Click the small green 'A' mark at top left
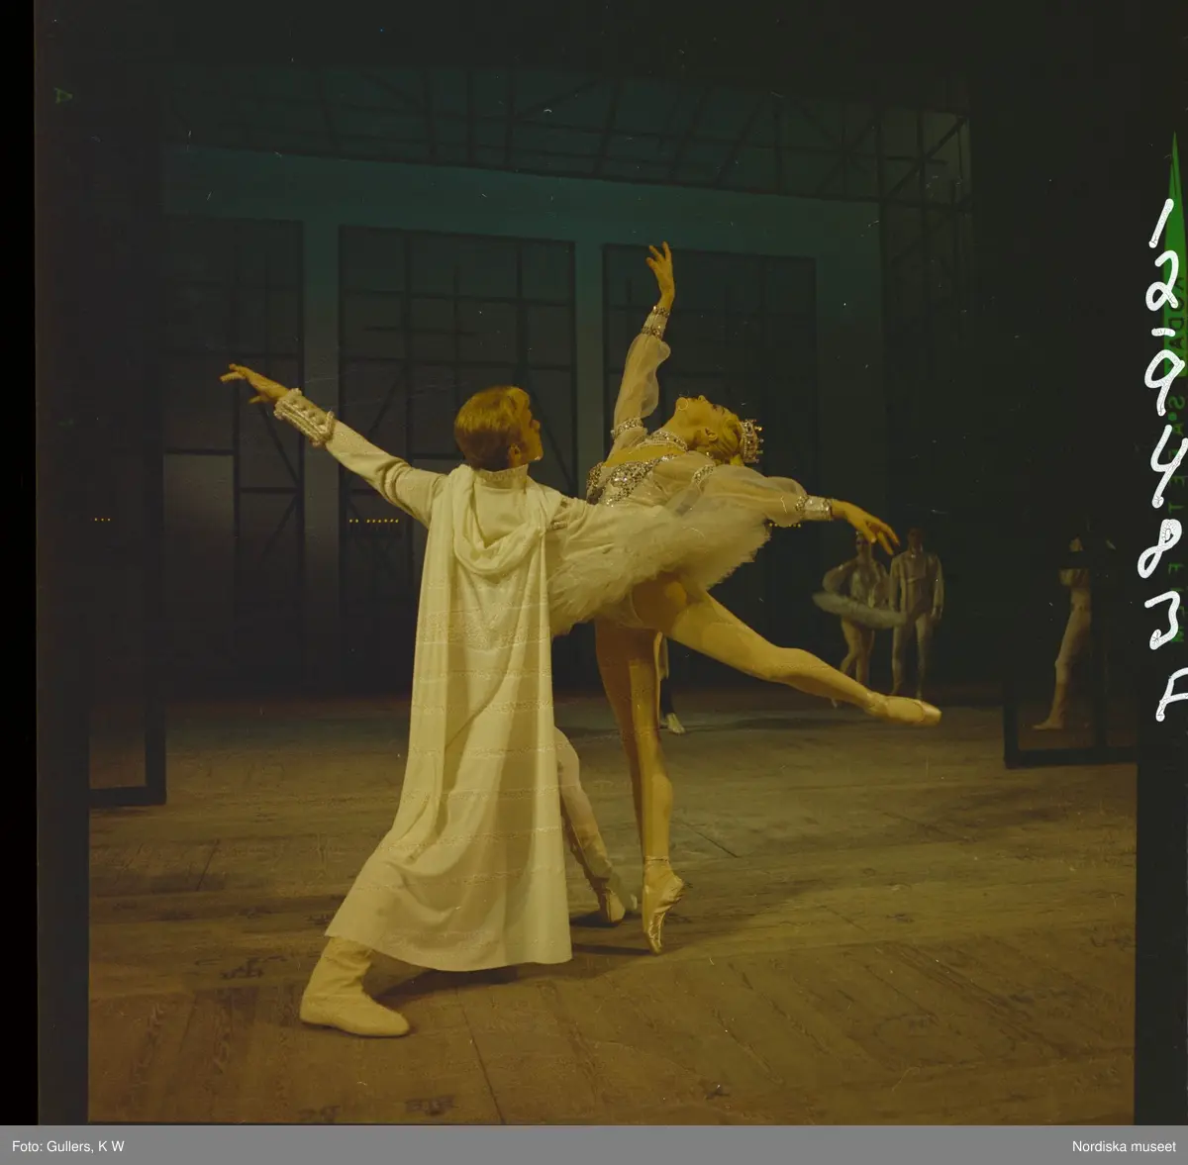Image resolution: width=1188 pixels, height=1165 pixels. 65,95
